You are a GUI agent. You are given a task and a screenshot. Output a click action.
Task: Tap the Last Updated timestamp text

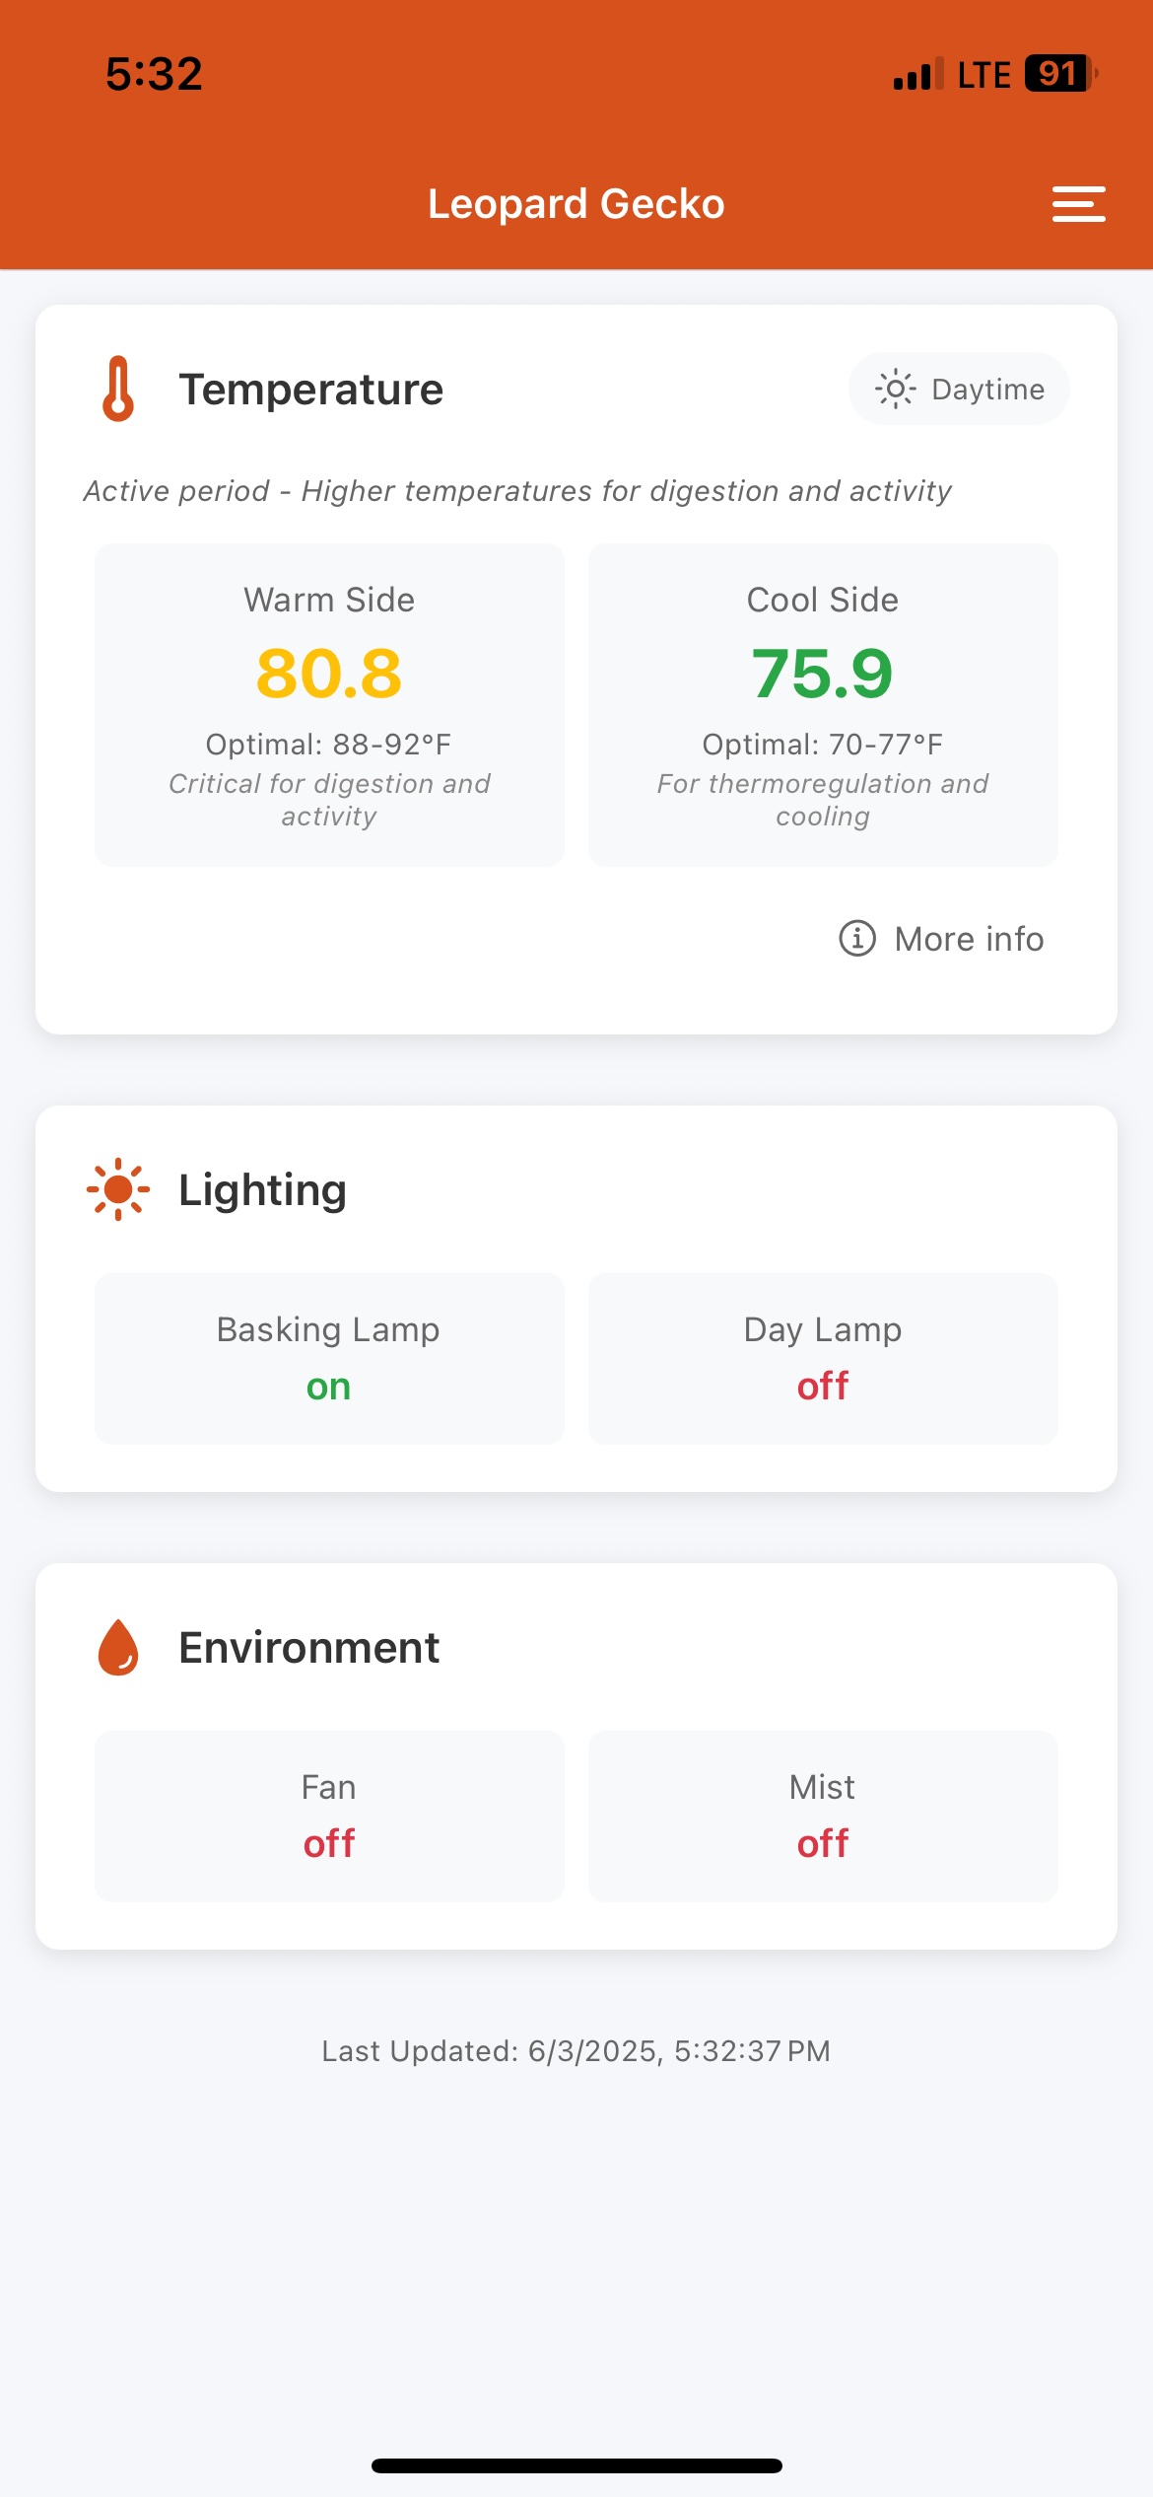point(576,2051)
